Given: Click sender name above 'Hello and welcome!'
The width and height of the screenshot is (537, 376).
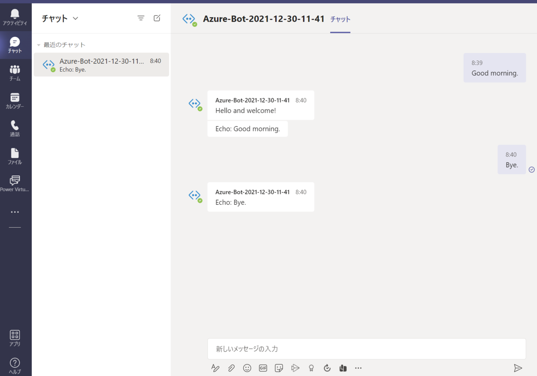Looking at the screenshot, I should coord(252,100).
